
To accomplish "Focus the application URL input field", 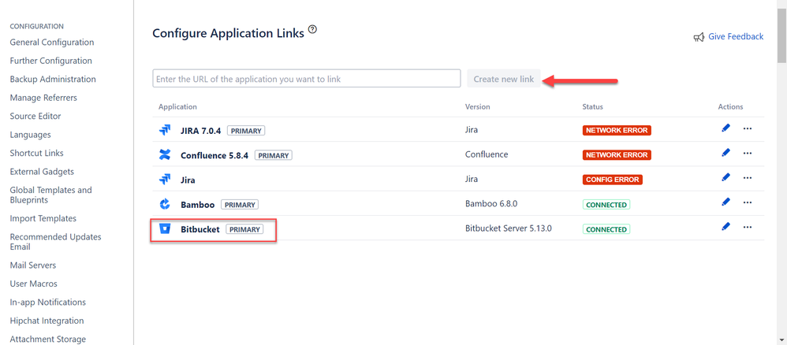I will [307, 79].
